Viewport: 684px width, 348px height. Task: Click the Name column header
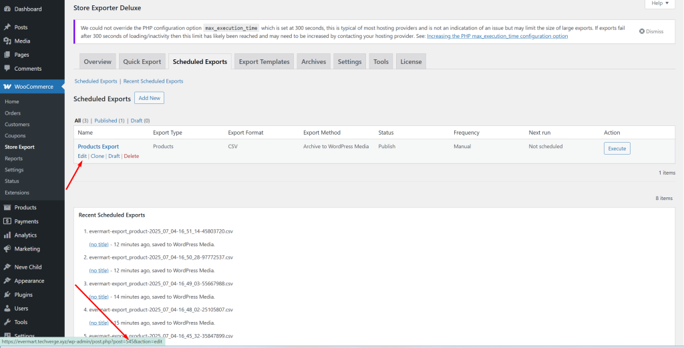85,133
